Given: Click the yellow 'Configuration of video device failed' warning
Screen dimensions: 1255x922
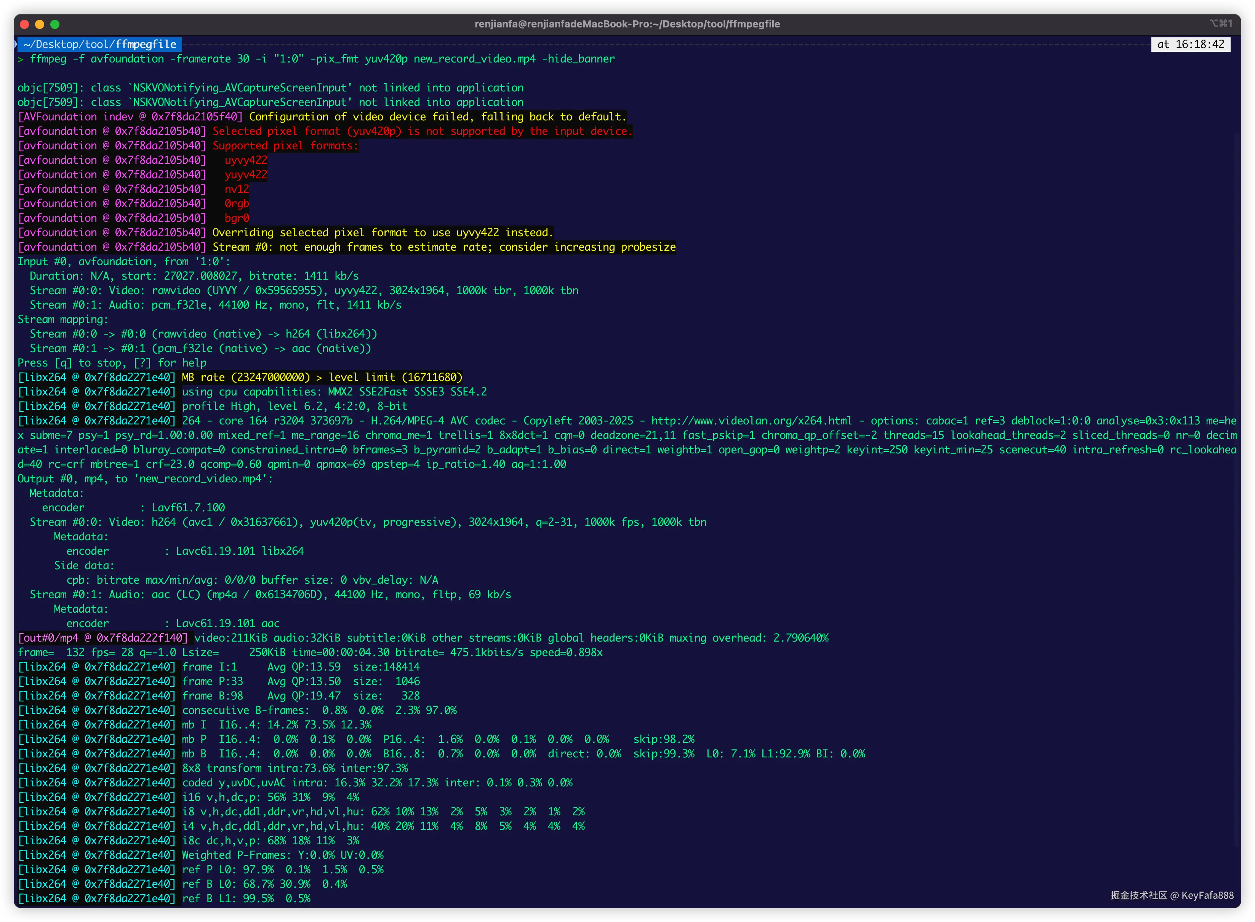Looking at the screenshot, I should tap(437, 117).
